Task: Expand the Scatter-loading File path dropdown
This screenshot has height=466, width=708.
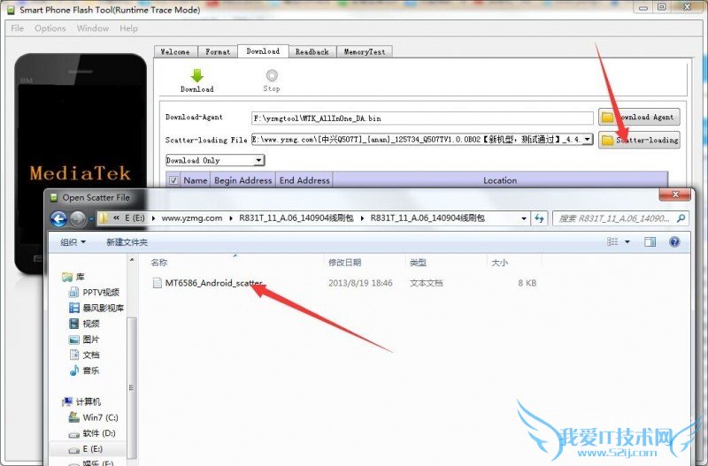Action: 587,140
